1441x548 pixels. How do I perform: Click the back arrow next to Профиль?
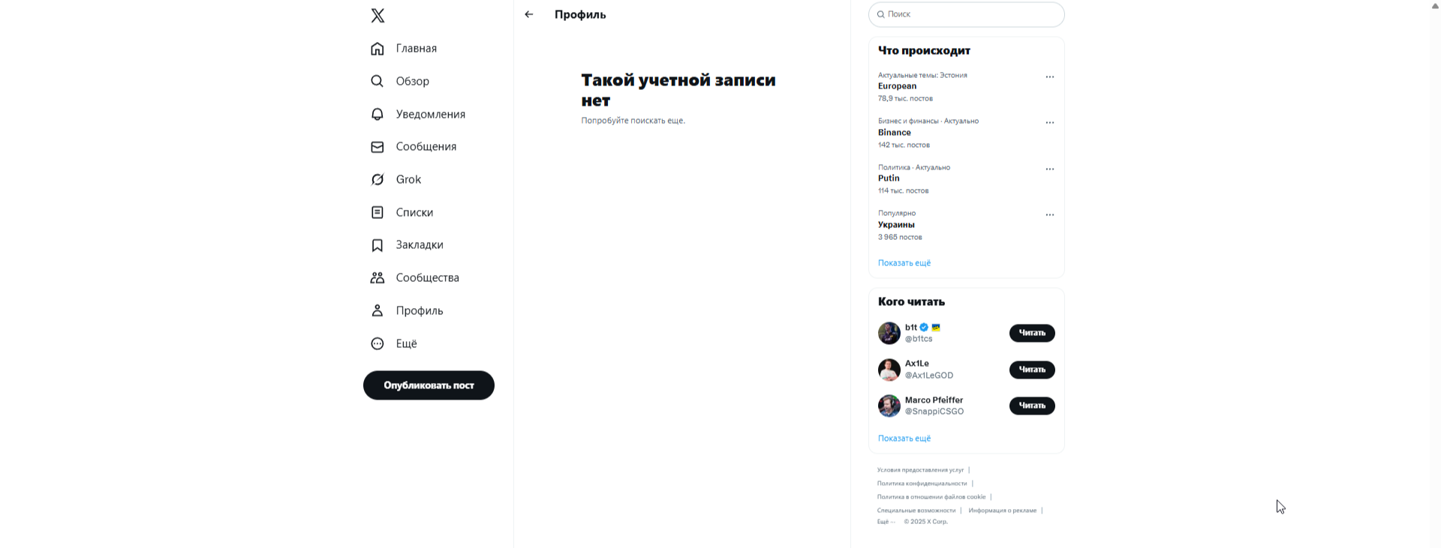529,14
